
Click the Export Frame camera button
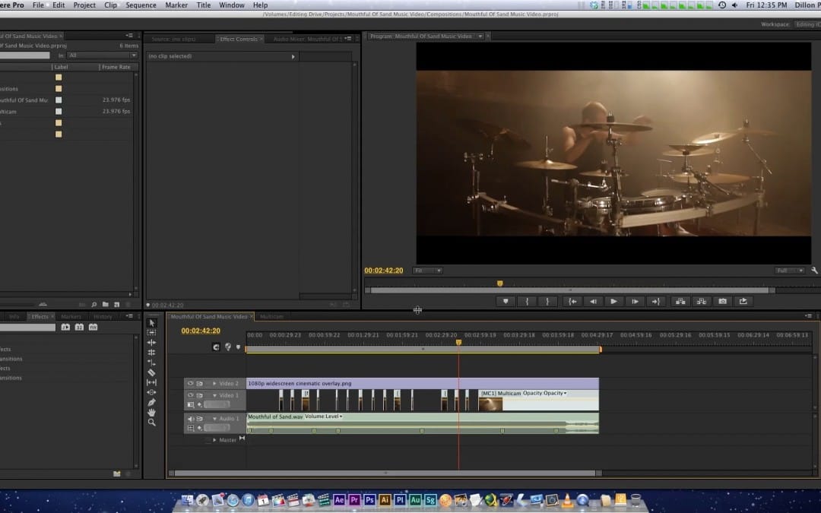coord(723,302)
